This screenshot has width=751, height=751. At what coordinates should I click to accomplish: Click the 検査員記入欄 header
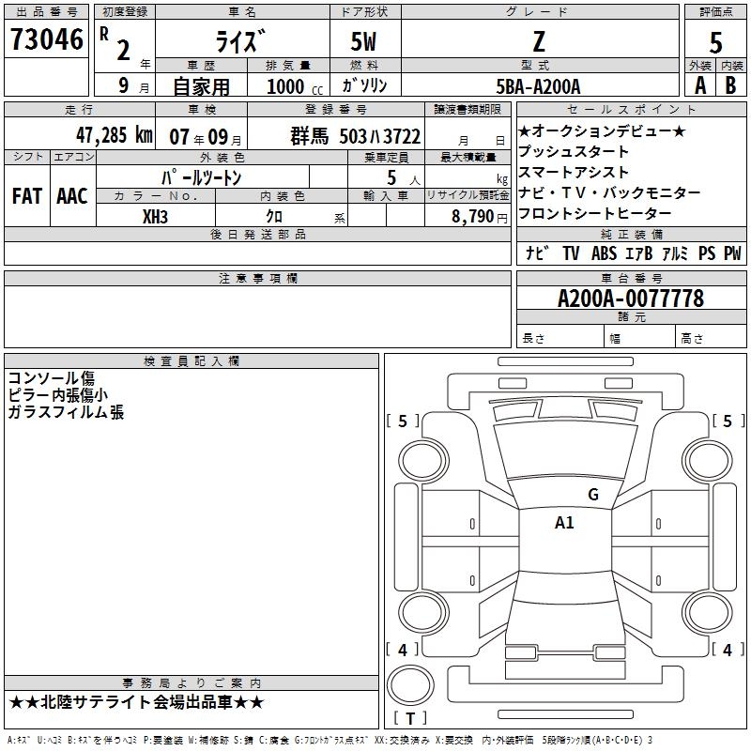[192, 361]
